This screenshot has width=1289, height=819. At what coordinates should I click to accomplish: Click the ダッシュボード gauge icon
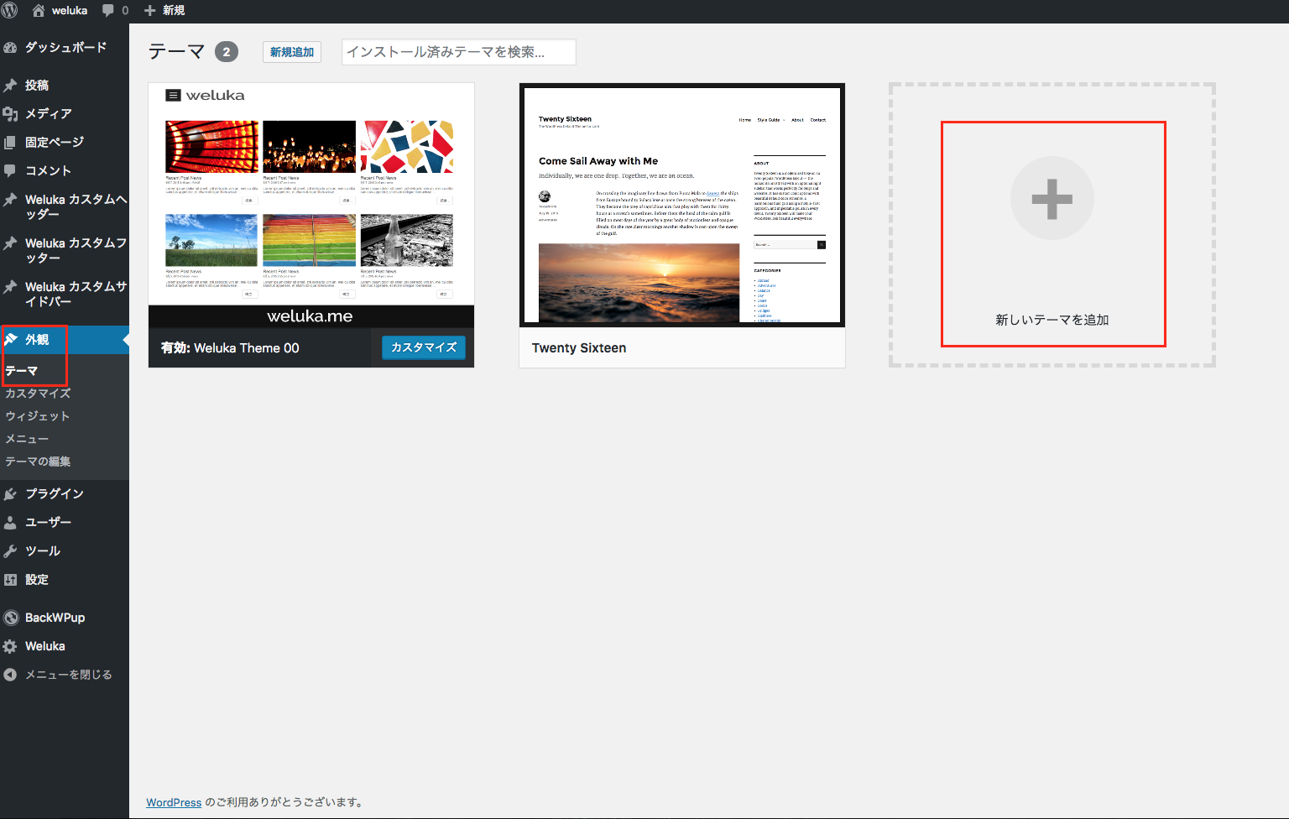10,48
